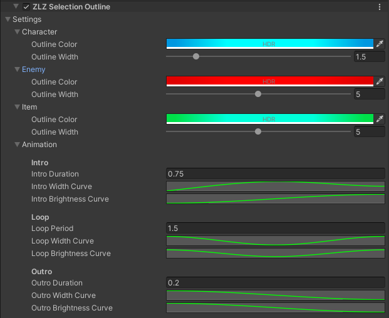389x318 pixels.
Task: Select the Animation label
Action: tap(39, 145)
